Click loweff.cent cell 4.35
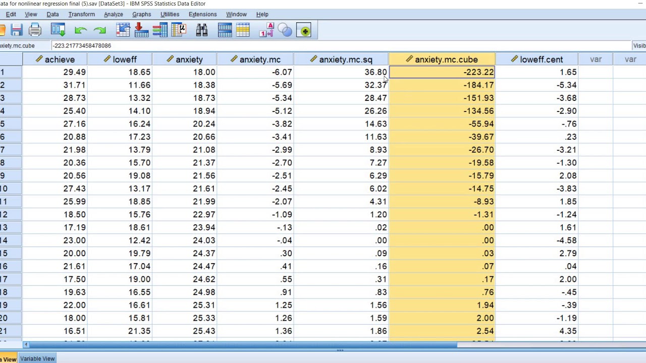The image size is (646, 363). pos(536,331)
